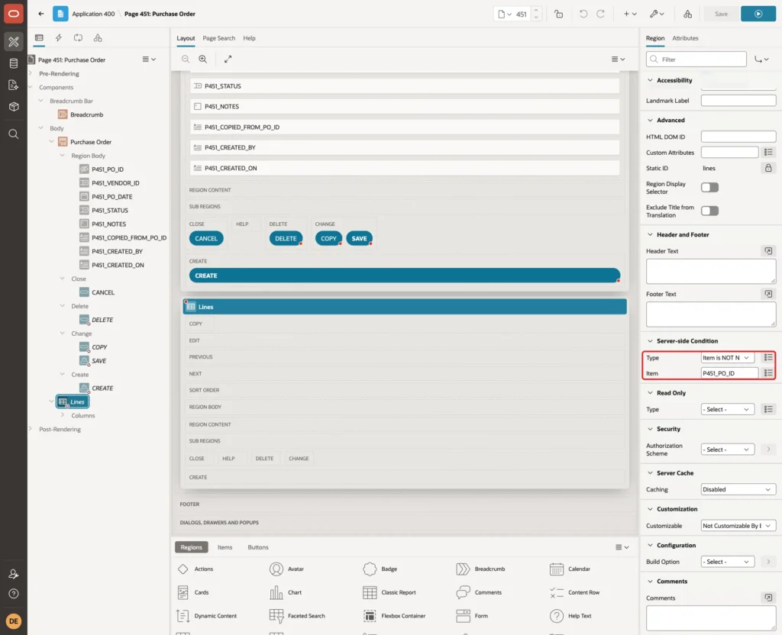The image size is (782, 635).
Task: Zoom in the layout view
Action: pyautogui.click(x=203, y=59)
